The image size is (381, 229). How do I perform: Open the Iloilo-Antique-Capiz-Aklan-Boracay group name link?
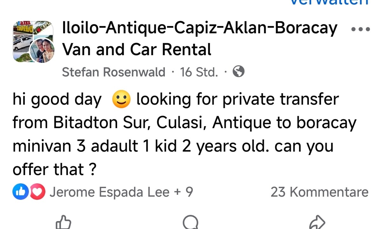click(x=199, y=29)
